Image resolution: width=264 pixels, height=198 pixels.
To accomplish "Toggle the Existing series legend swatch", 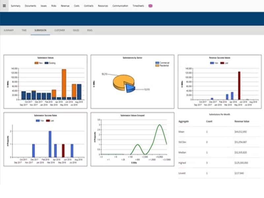I will tap(47, 63).
